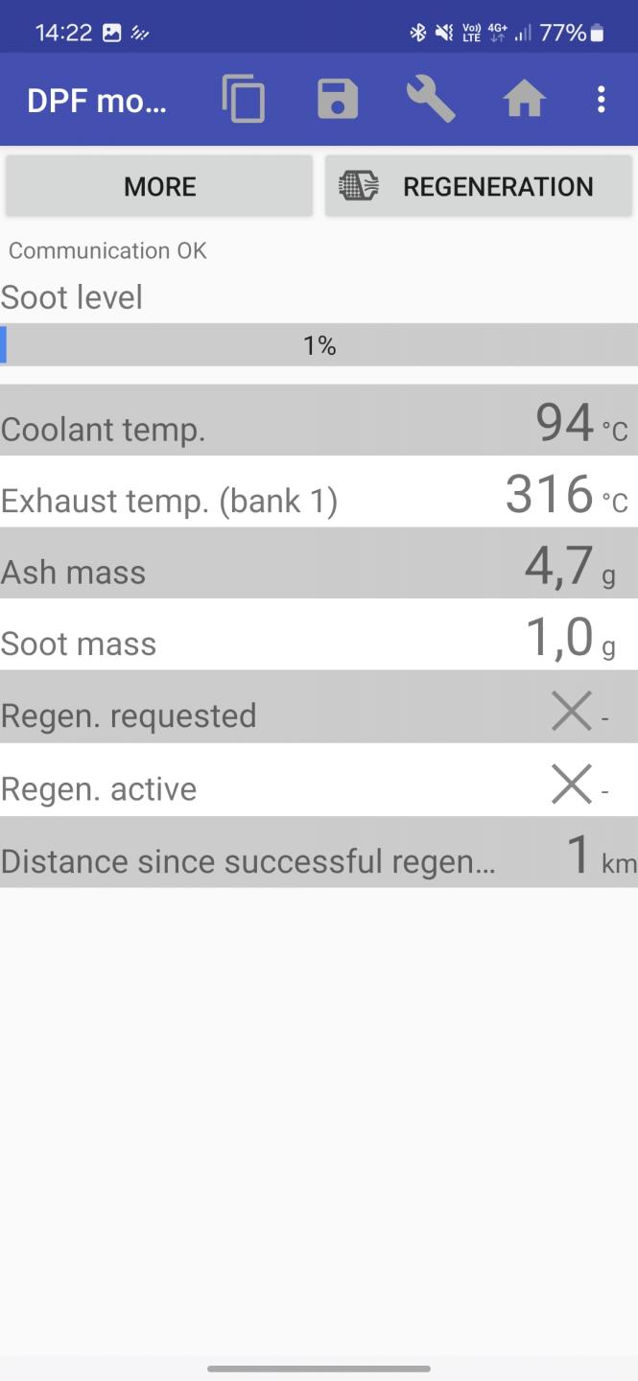Open the MORE button
The height and width of the screenshot is (1381, 638).
pos(159,186)
